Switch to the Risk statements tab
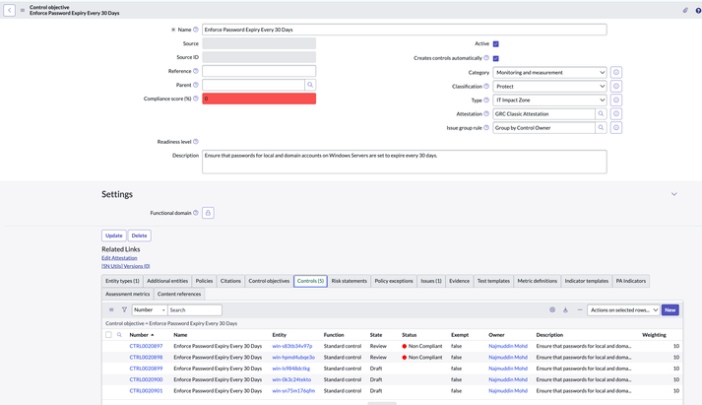The width and height of the screenshot is (702, 405). pos(350,281)
